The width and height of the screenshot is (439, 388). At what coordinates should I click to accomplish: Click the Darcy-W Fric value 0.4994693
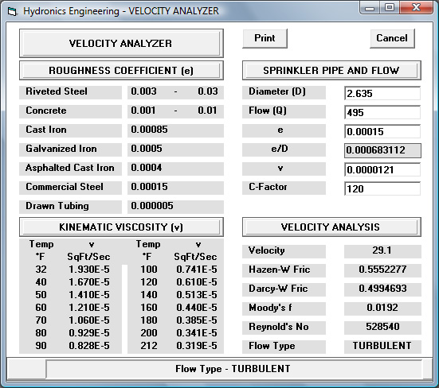382,289
